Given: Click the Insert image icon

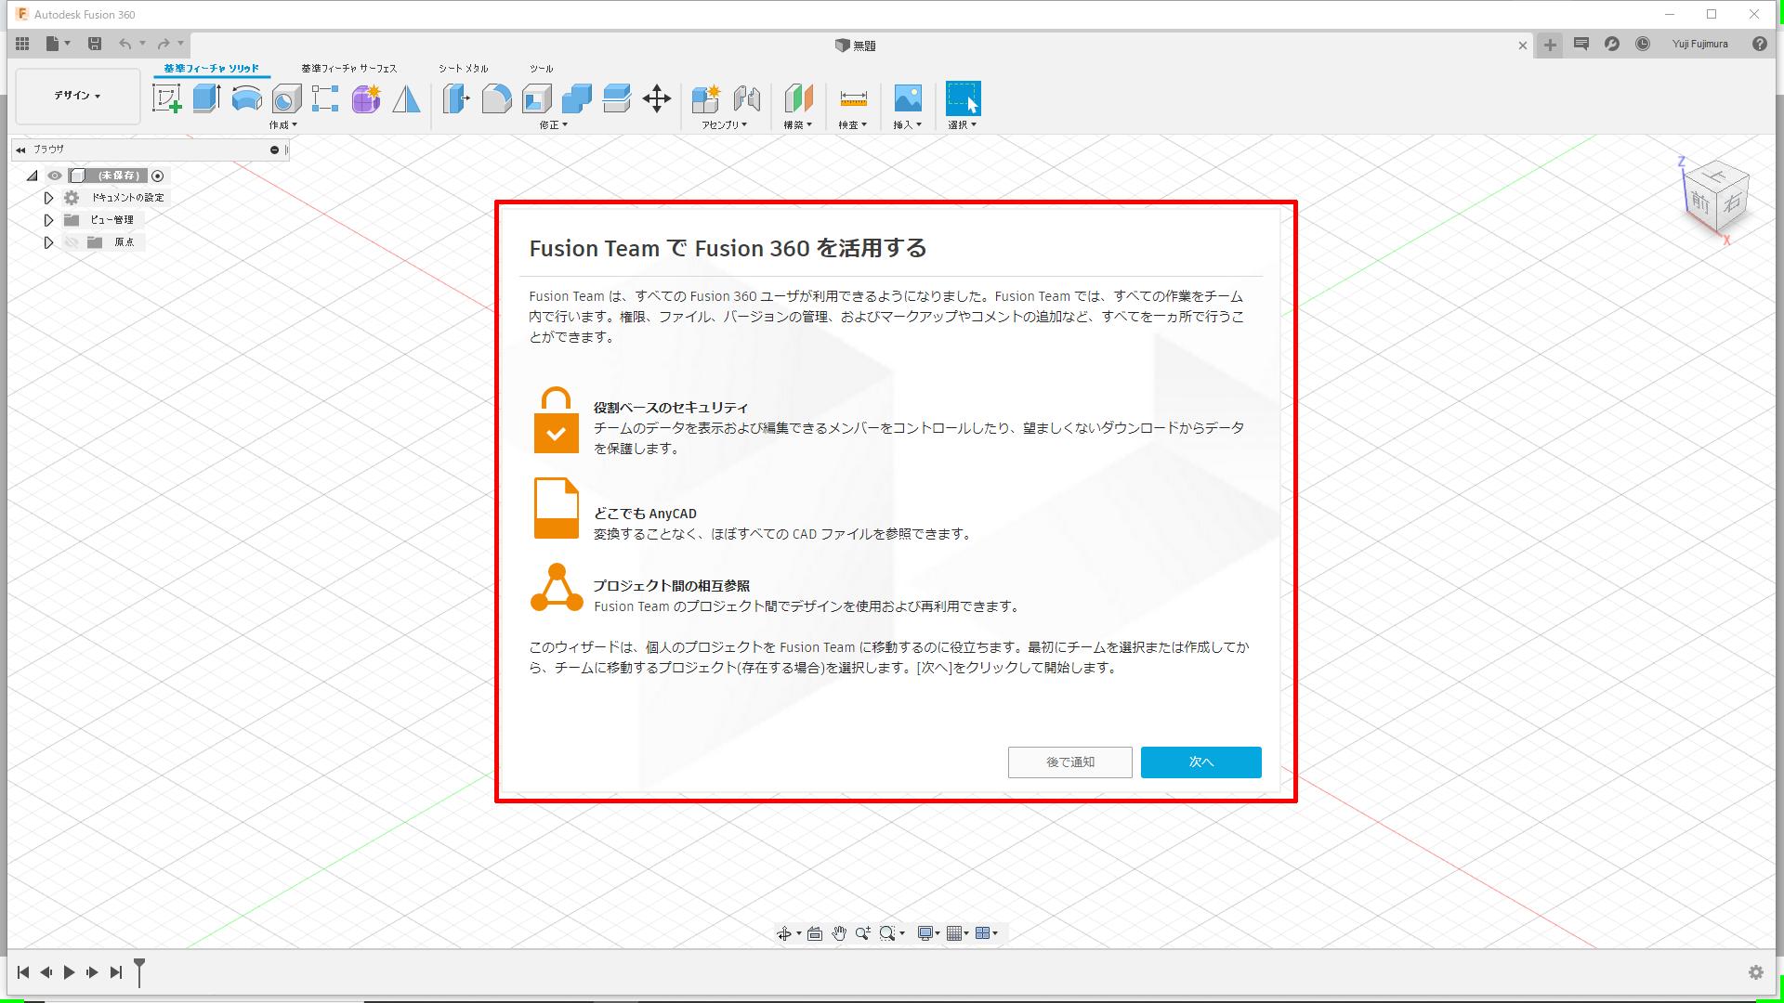Looking at the screenshot, I should [908, 98].
